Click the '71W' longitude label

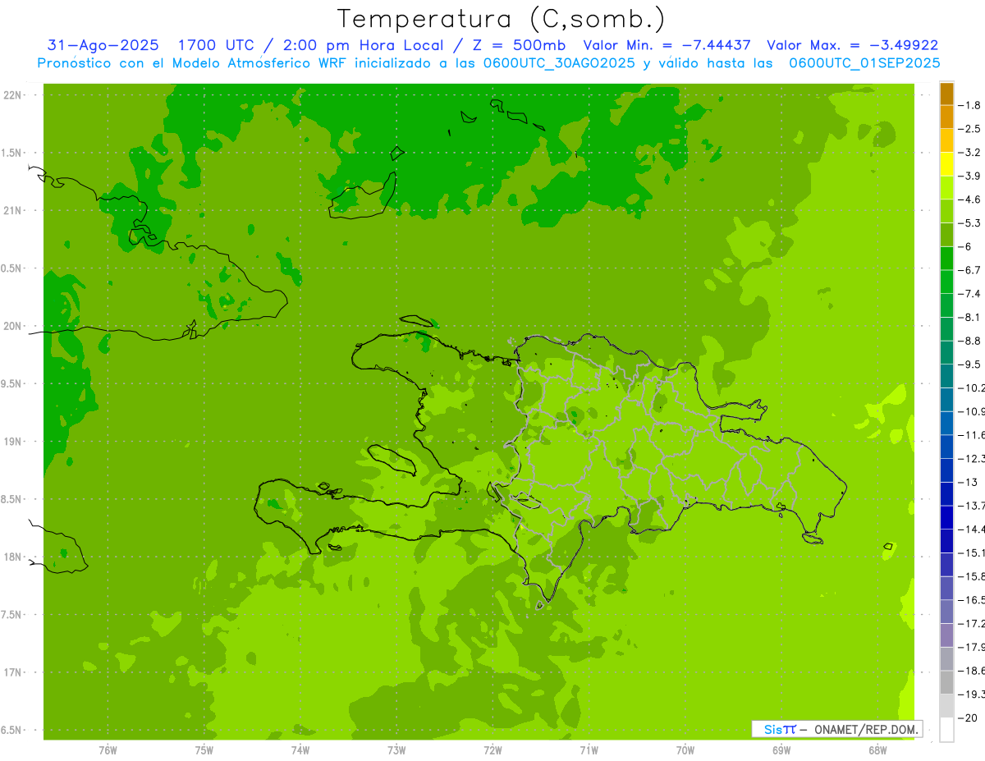(x=589, y=750)
